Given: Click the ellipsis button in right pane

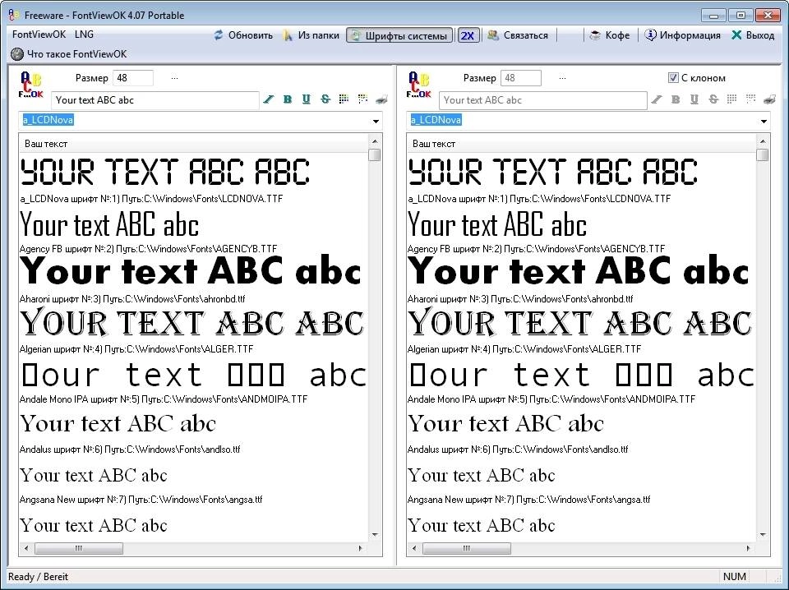Looking at the screenshot, I should [x=562, y=78].
